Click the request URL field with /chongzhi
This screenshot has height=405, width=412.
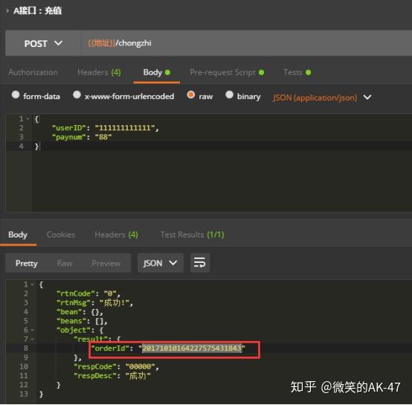pyautogui.click(x=246, y=43)
